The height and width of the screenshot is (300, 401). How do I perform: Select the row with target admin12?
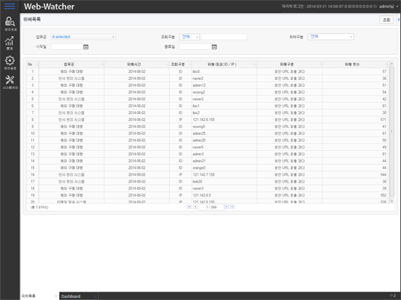207,85
